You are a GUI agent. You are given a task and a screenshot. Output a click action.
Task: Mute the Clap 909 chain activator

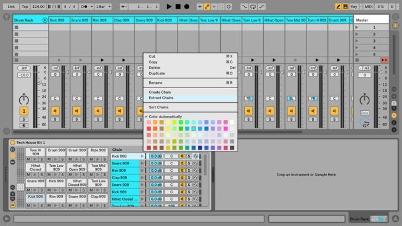183,177
